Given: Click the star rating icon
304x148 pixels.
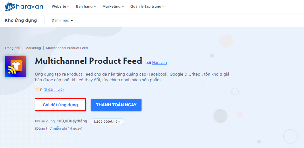Looking at the screenshot, I should click(x=37, y=89).
